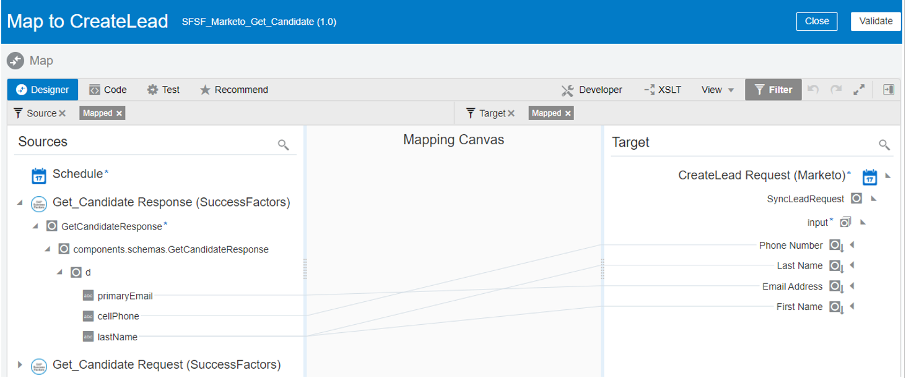Collapse components.schemas.GetCandidateResponse node
The height and width of the screenshot is (378, 906).
(x=48, y=249)
